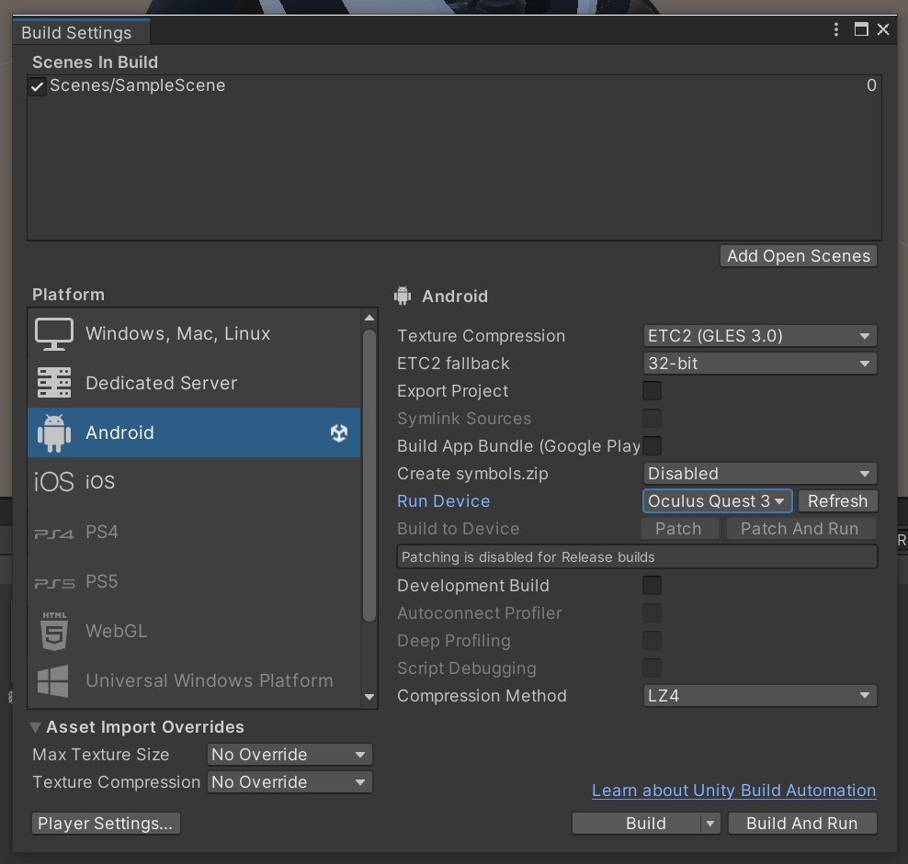Select Universal Windows Platform row
908x864 pixels.
pos(194,680)
